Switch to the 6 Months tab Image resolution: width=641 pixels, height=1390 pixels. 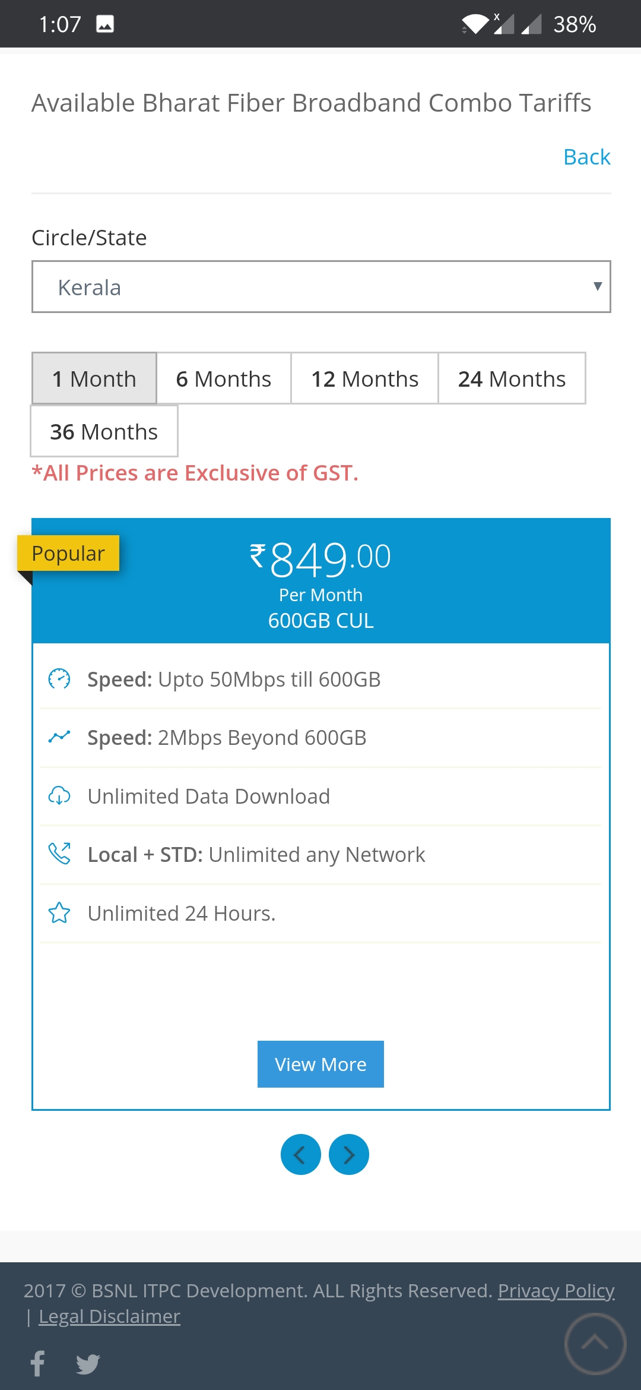point(224,379)
